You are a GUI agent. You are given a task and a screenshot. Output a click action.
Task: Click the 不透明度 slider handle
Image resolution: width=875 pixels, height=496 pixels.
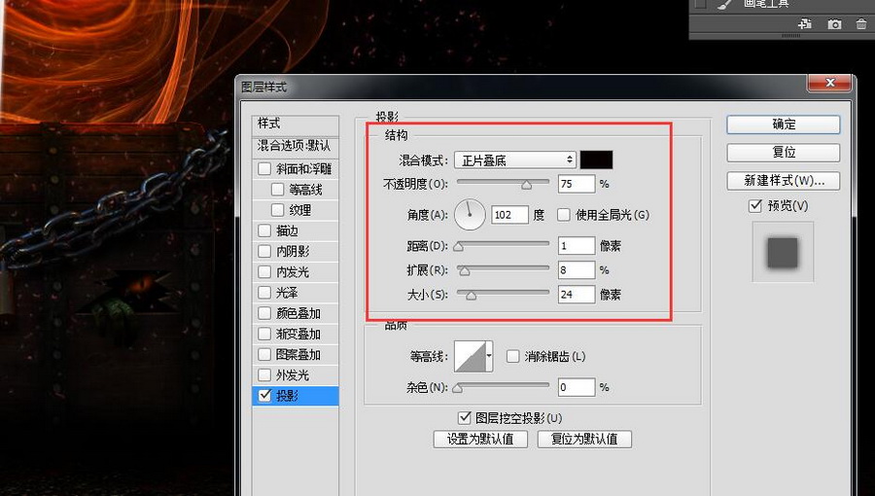click(x=526, y=185)
